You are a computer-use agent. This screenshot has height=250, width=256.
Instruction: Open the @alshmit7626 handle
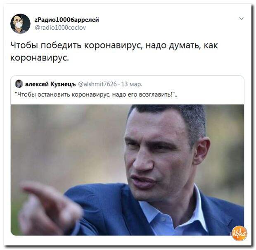pyautogui.click(x=97, y=84)
